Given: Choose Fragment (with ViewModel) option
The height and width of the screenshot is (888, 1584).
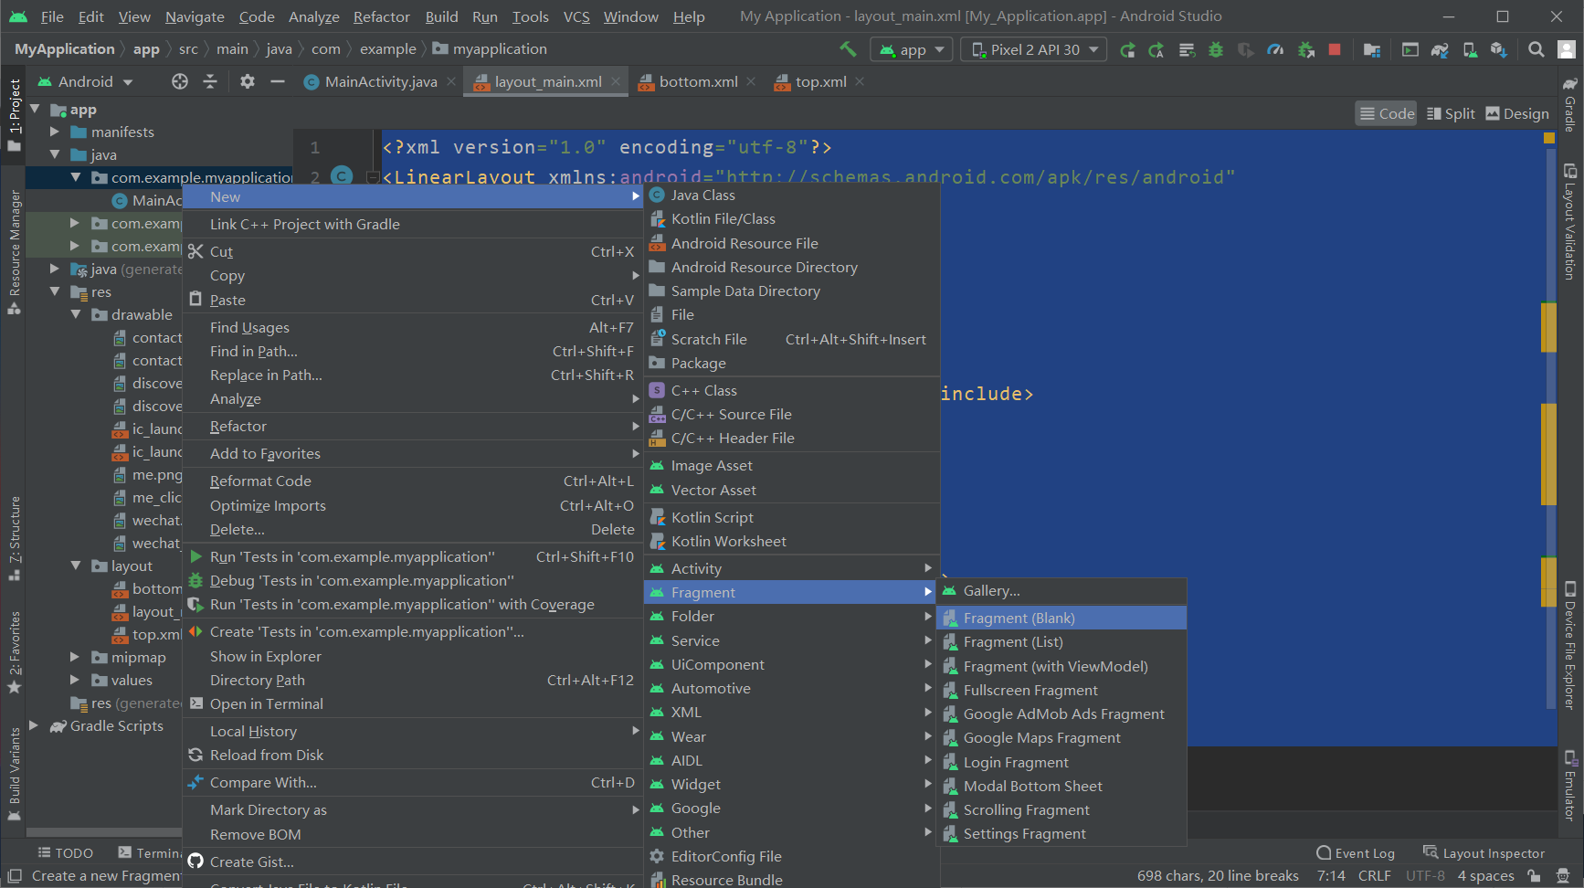Looking at the screenshot, I should click(1062, 666).
